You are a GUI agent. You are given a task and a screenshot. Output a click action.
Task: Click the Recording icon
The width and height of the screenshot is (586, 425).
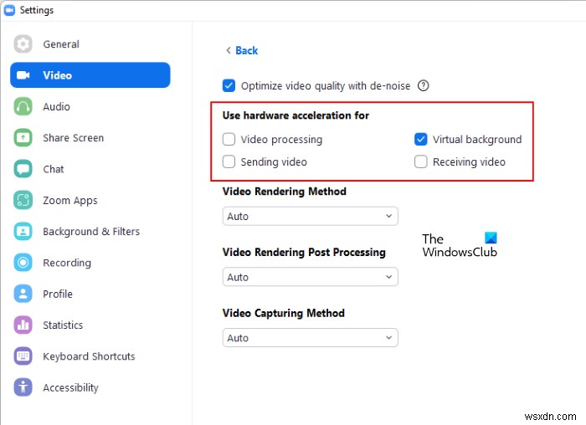point(23,263)
